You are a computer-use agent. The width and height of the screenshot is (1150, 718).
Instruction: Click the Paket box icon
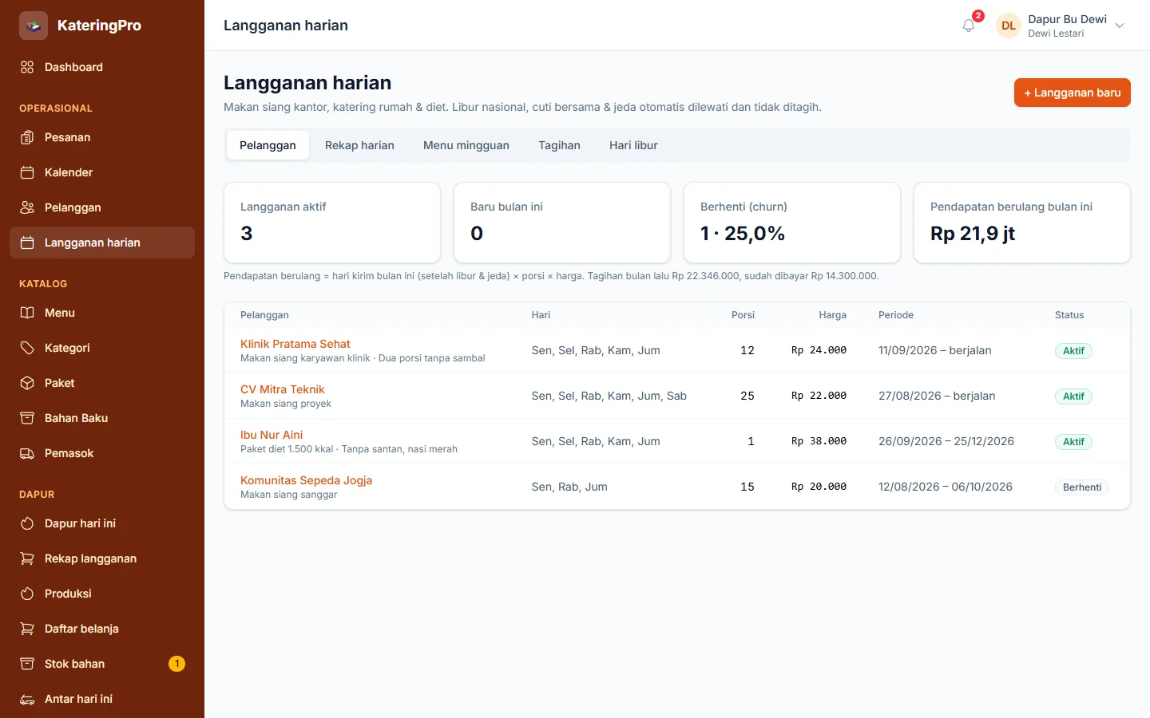(27, 383)
